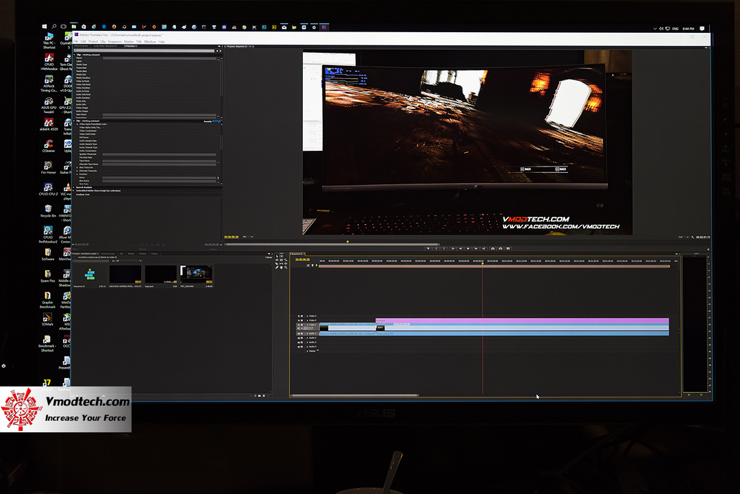740x494 pixels.
Task: Open the CPUID HWMonitor desktop icon
Action: pyautogui.click(x=49, y=62)
